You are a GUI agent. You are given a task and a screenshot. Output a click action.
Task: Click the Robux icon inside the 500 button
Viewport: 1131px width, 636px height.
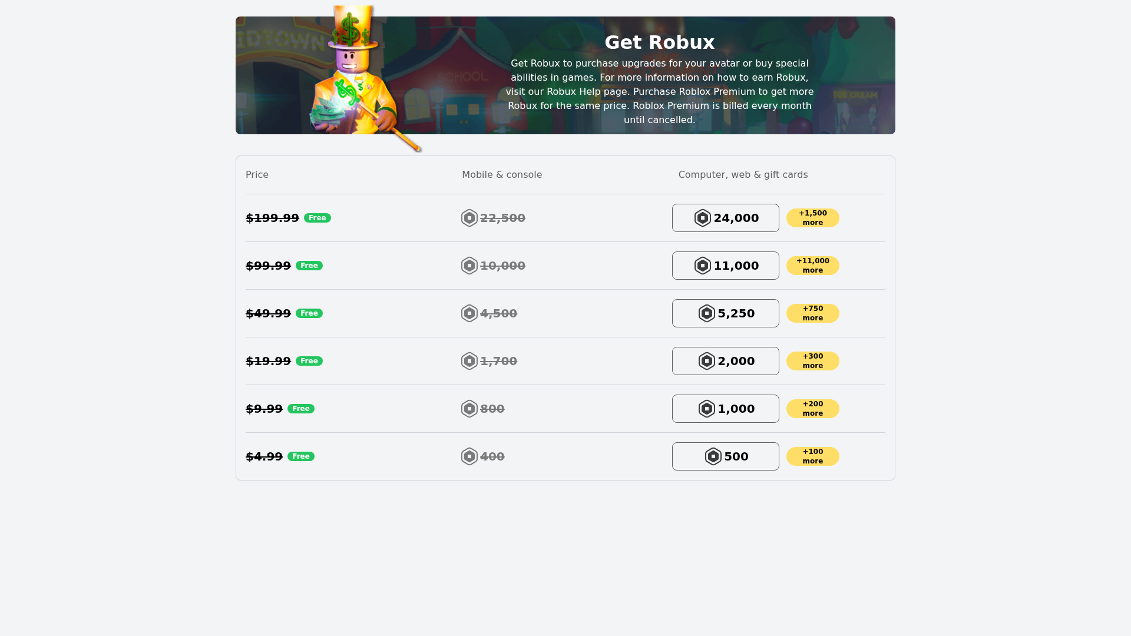pos(714,456)
